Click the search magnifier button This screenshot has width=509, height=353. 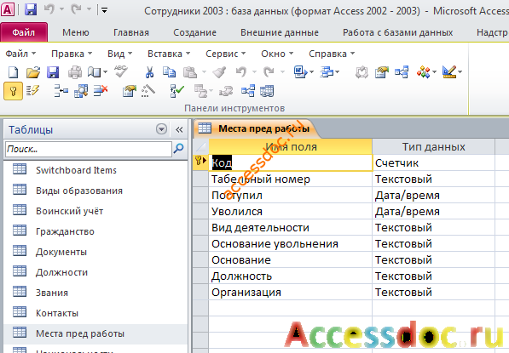click(179, 149)
